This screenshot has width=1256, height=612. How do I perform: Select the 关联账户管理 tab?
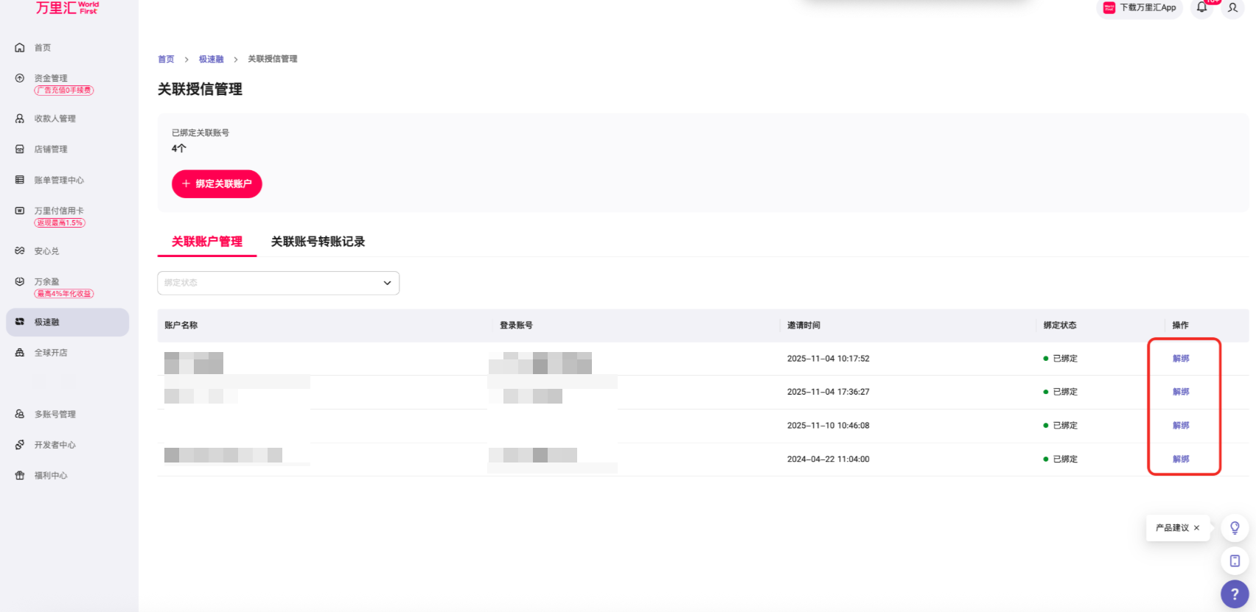click(207, 242)
